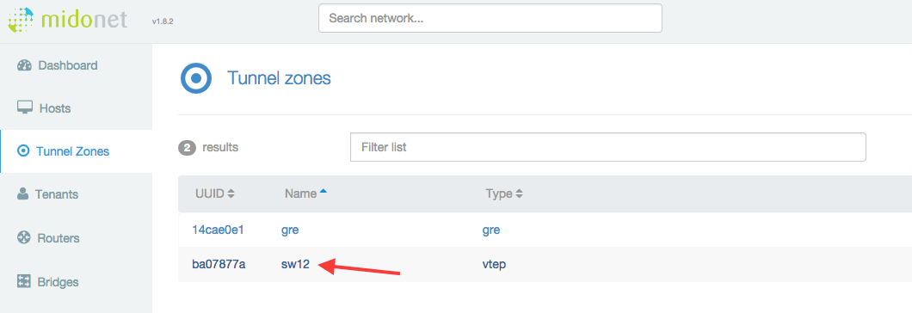This screenshot has width=912, height=313.
Task: Click the MidoNet logo icon
Action: click(x=20, y=21)
